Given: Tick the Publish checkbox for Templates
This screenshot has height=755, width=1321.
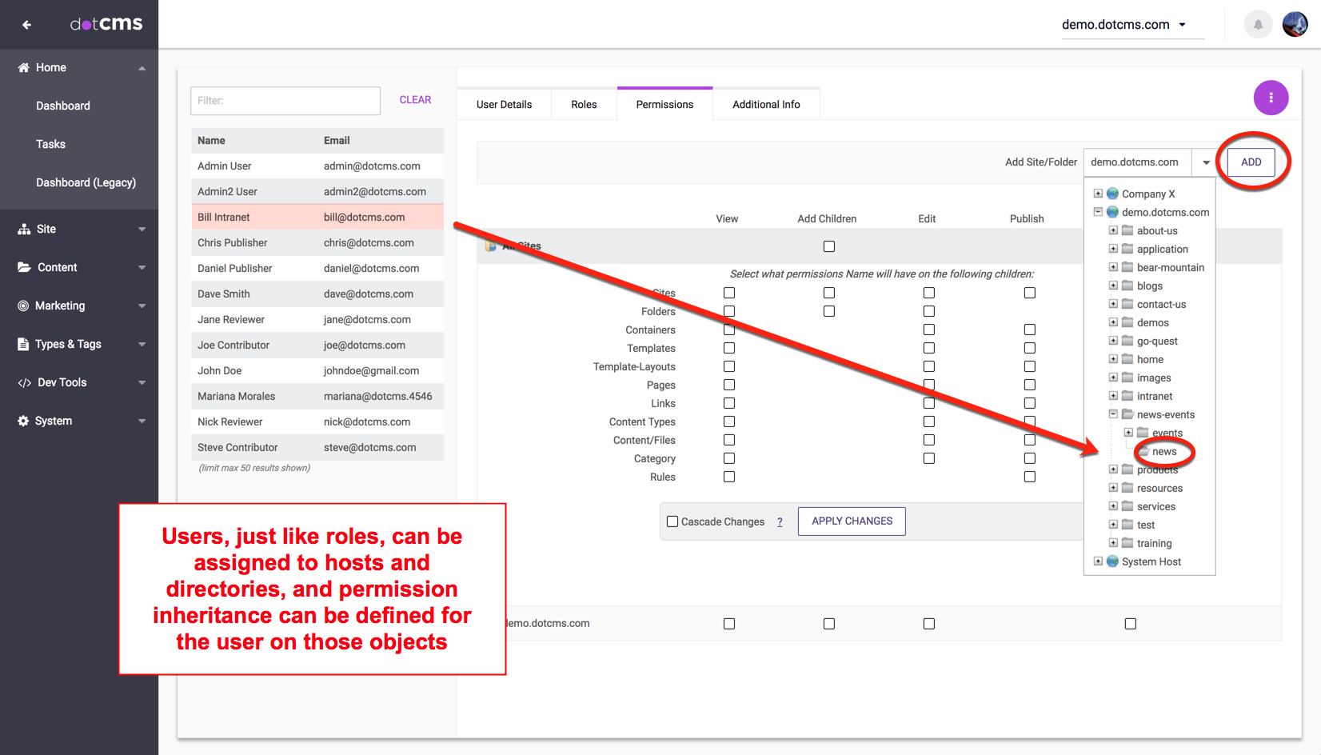Looking at the screenshot, I should point(1030,348).
